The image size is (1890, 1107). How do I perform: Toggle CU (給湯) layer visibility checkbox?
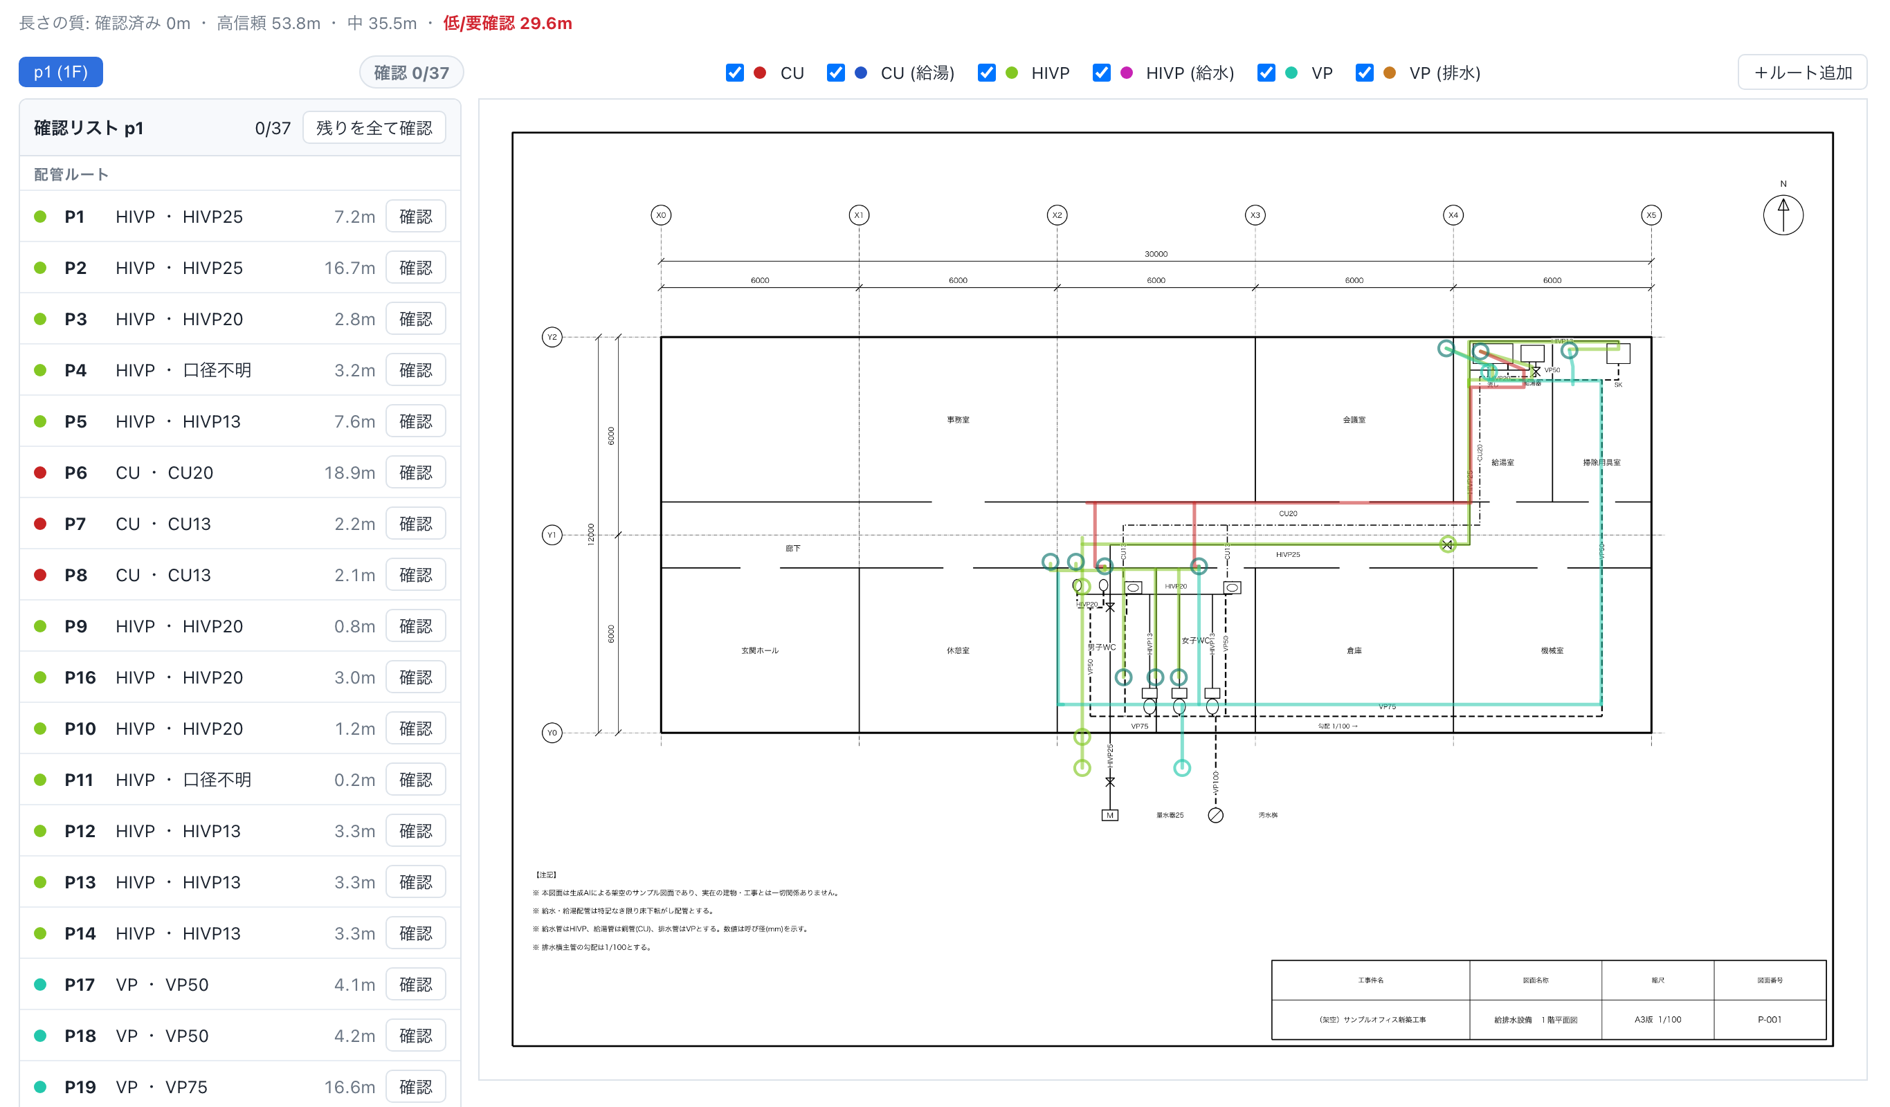point(835,73)
